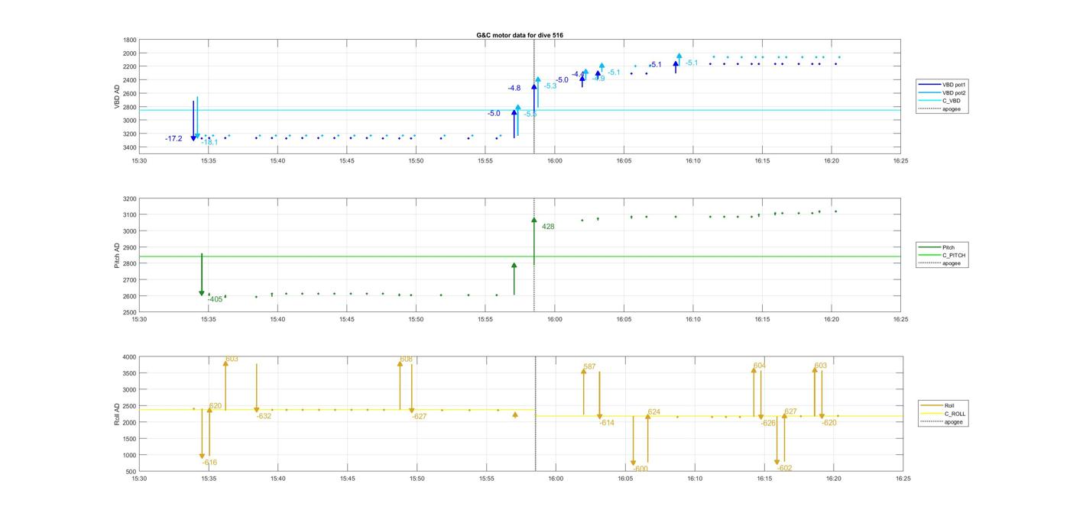
Task: Click the '-614' roll data label
Action: point(607,423)
